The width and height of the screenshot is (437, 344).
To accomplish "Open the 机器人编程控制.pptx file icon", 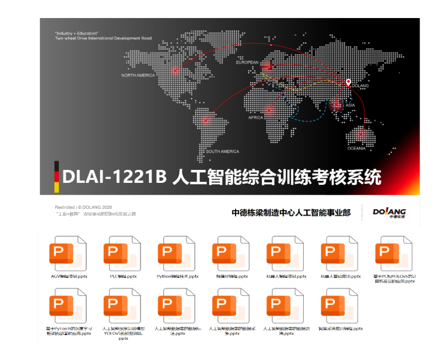I will coord(285,254).
